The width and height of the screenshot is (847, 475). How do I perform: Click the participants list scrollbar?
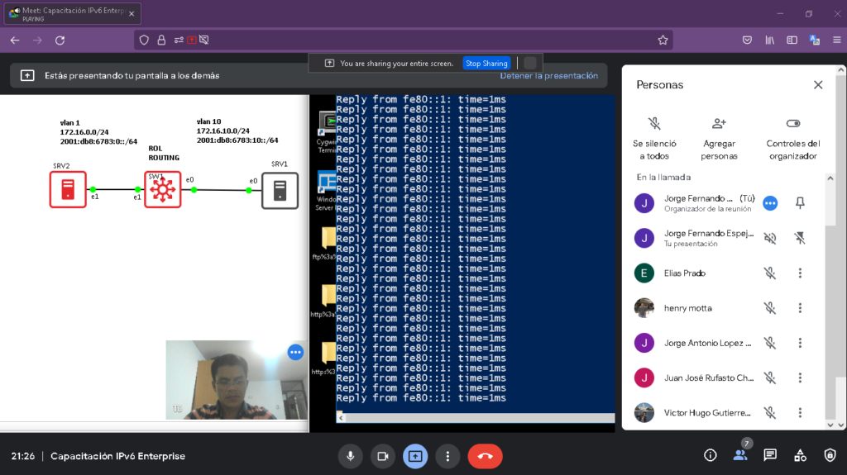pyautogui.click(x=830, y=297)
